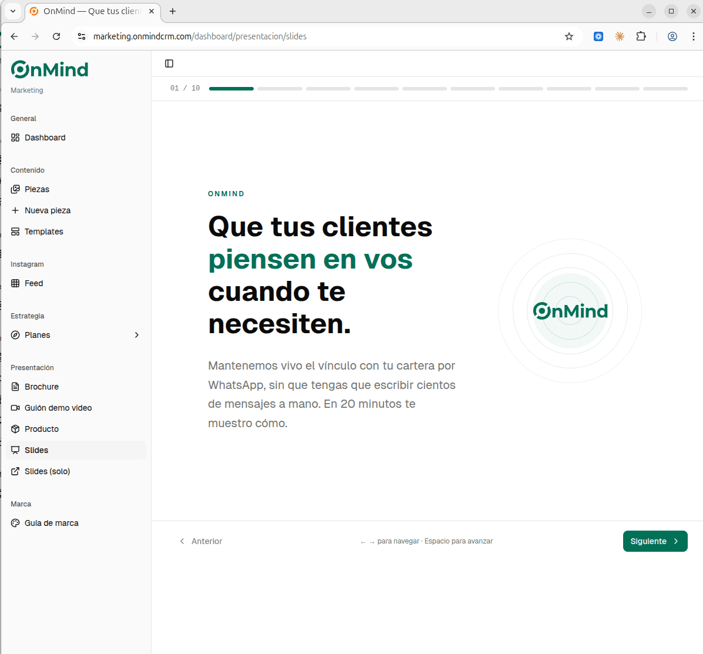The height and width of the screenshot is (654, 703).
Task: Click the Guía de marca palette icon
Action: point(15,523)
